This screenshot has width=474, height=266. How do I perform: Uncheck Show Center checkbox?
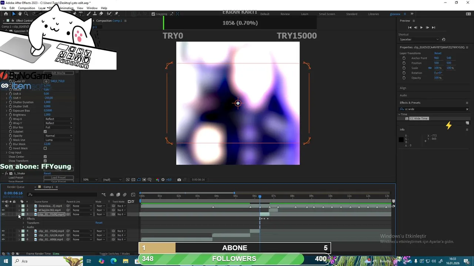[x=45, y=157]
